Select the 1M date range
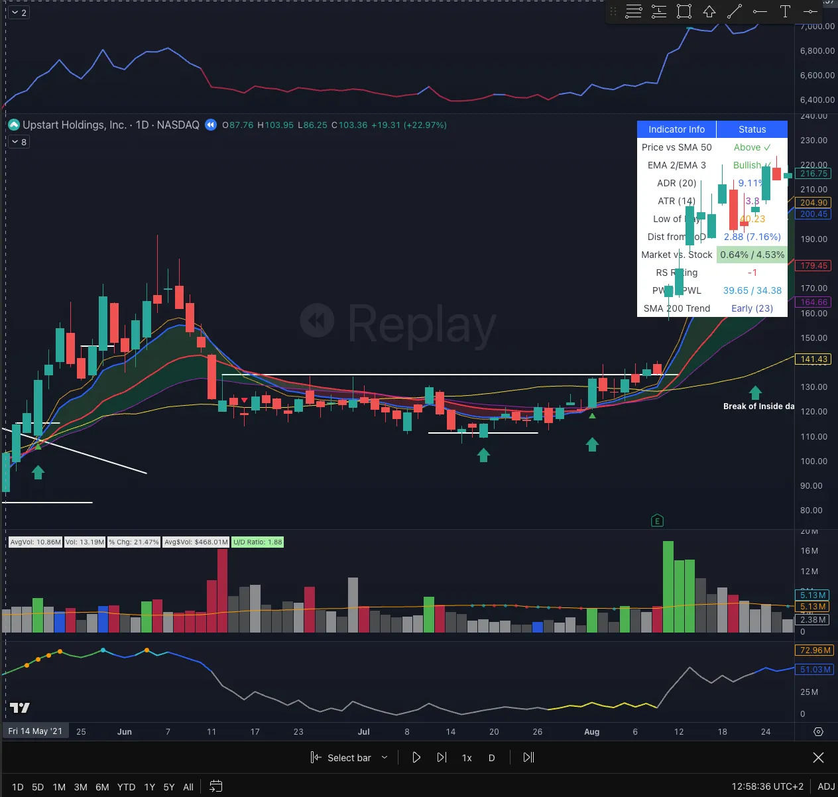 point(59,787)
